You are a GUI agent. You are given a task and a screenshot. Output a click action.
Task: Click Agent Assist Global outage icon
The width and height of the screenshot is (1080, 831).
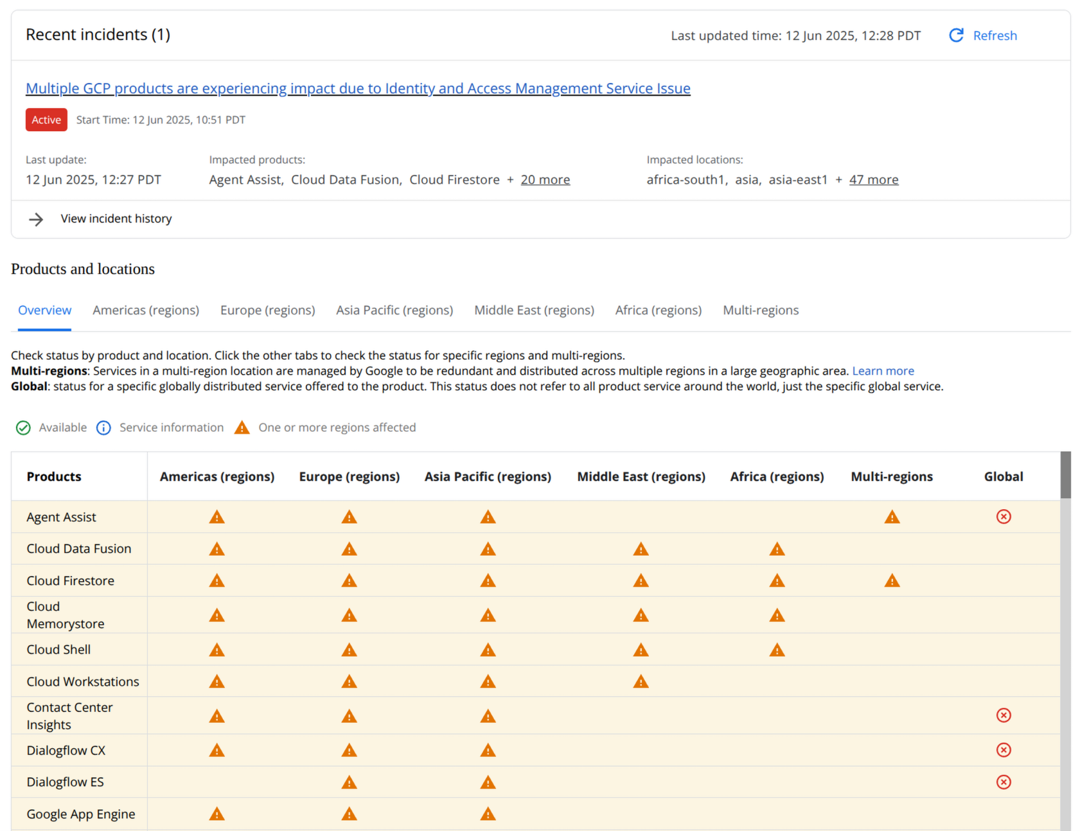pyautogui.click(x=1004, y=517)
